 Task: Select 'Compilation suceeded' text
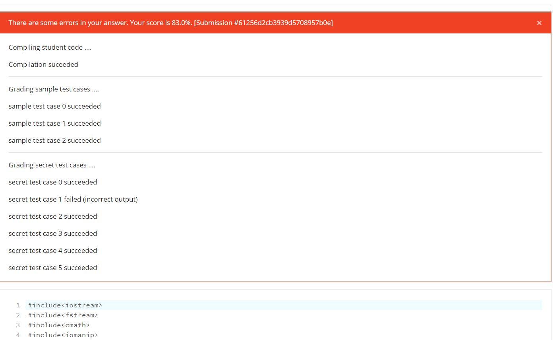43,64
